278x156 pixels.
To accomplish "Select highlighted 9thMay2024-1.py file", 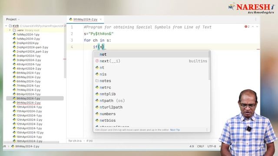I will tap(35, 98).
